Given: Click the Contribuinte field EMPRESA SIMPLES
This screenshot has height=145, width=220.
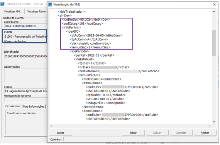Looking at the screenshot, I should click(25, 26).
